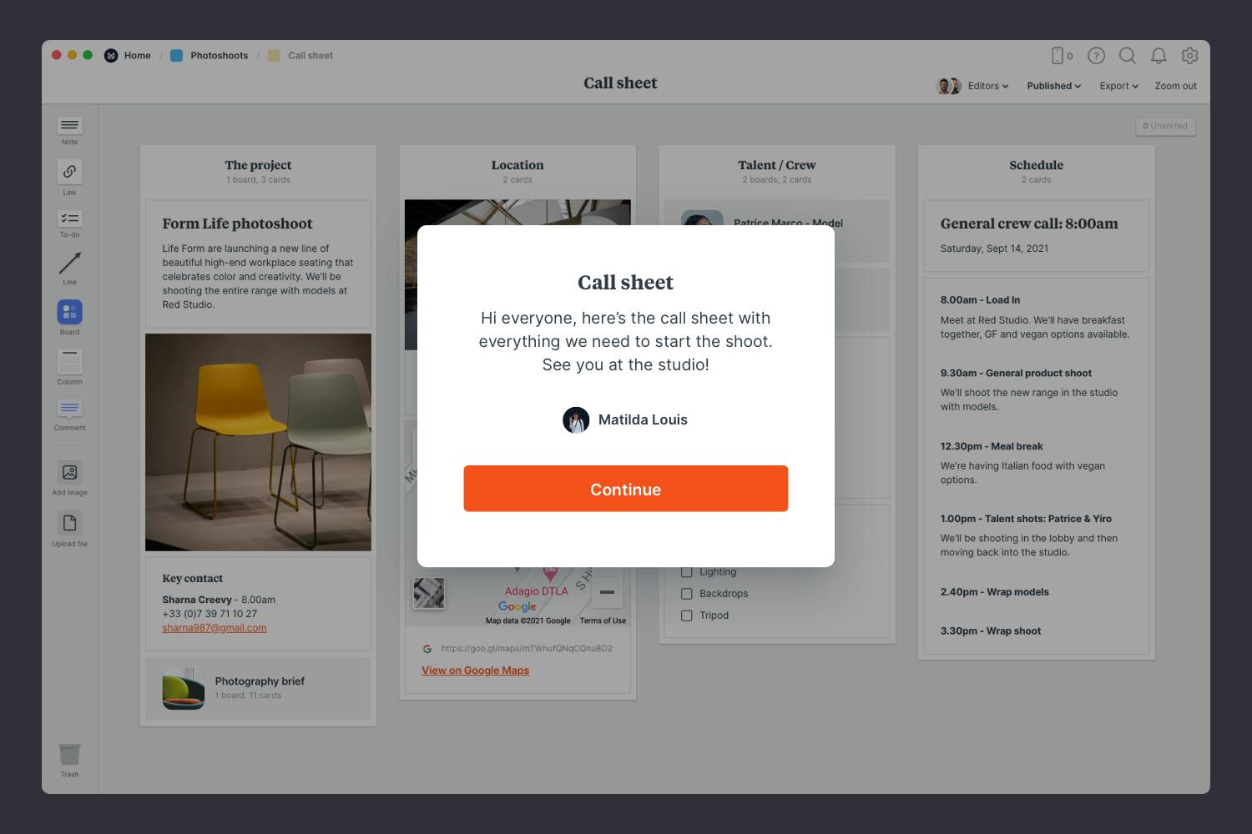This screenshot has width=1252, height=834.
Task: Go to Home in breadcrumb
Action: (137, 56)
